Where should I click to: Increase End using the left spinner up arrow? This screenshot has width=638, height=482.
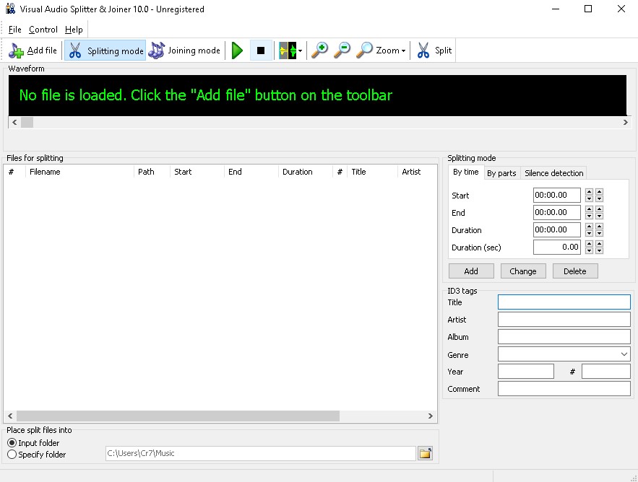pos(589,209)
